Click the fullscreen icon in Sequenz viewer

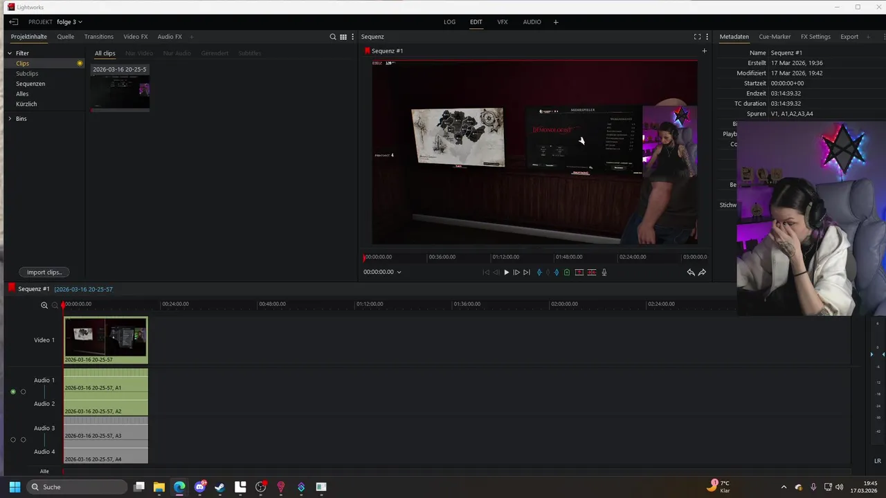(x=697, y=37)
